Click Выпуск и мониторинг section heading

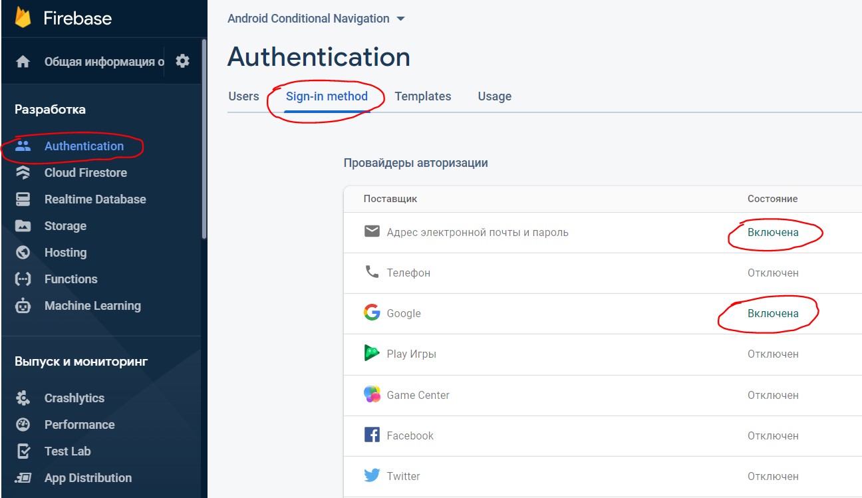(x=81, y=362)
